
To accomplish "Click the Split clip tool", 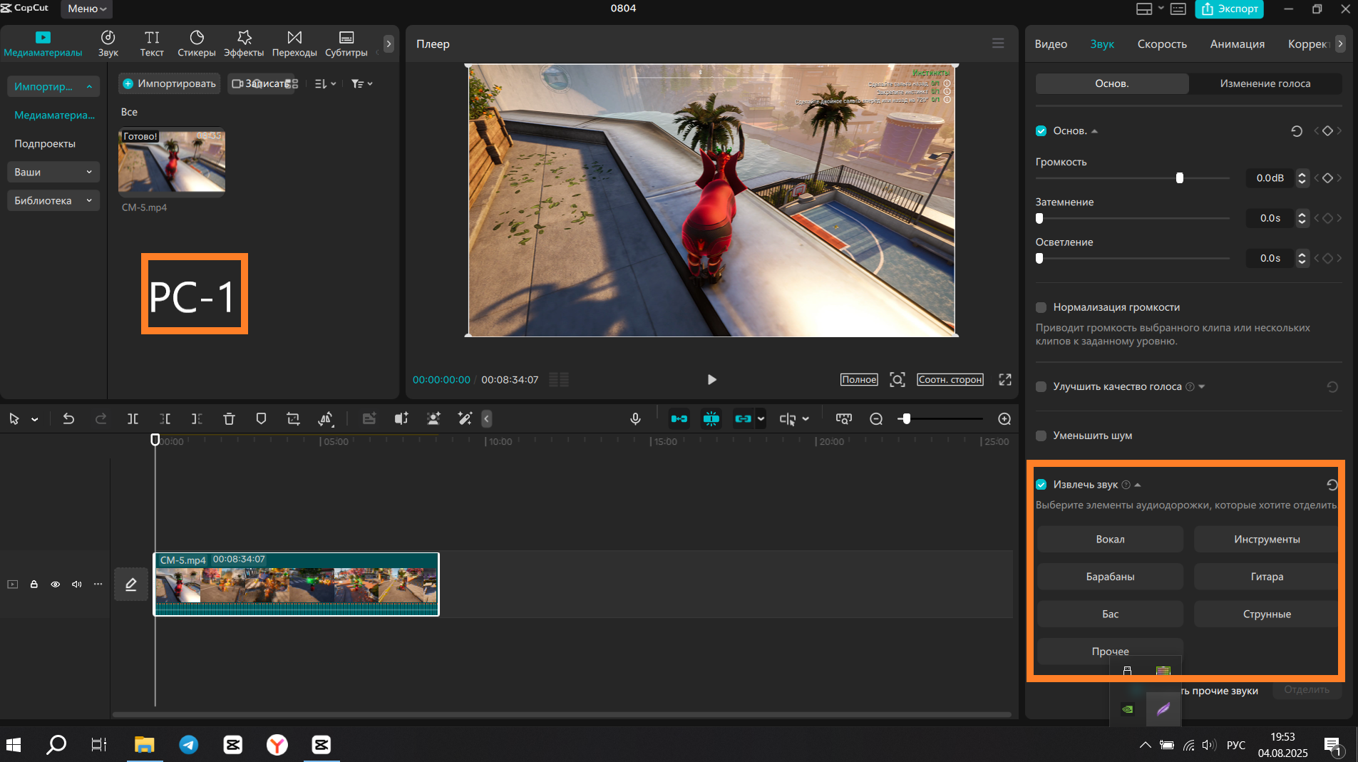I will tap(133, 419).
